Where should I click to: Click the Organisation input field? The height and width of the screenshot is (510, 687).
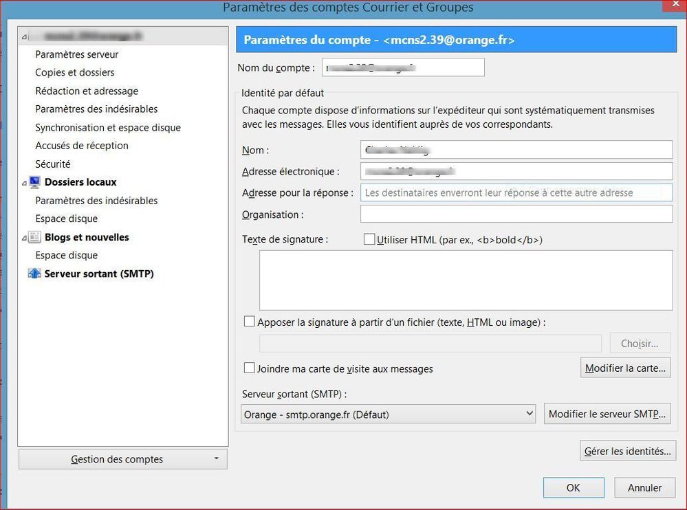pos(516,214)
